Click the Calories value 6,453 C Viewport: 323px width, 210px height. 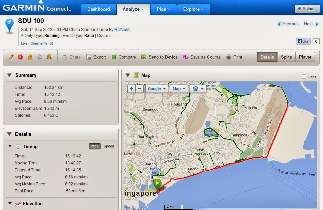click(x=51, y=115)
